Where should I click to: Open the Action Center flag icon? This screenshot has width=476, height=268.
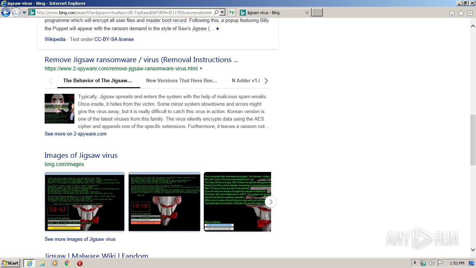441,263
